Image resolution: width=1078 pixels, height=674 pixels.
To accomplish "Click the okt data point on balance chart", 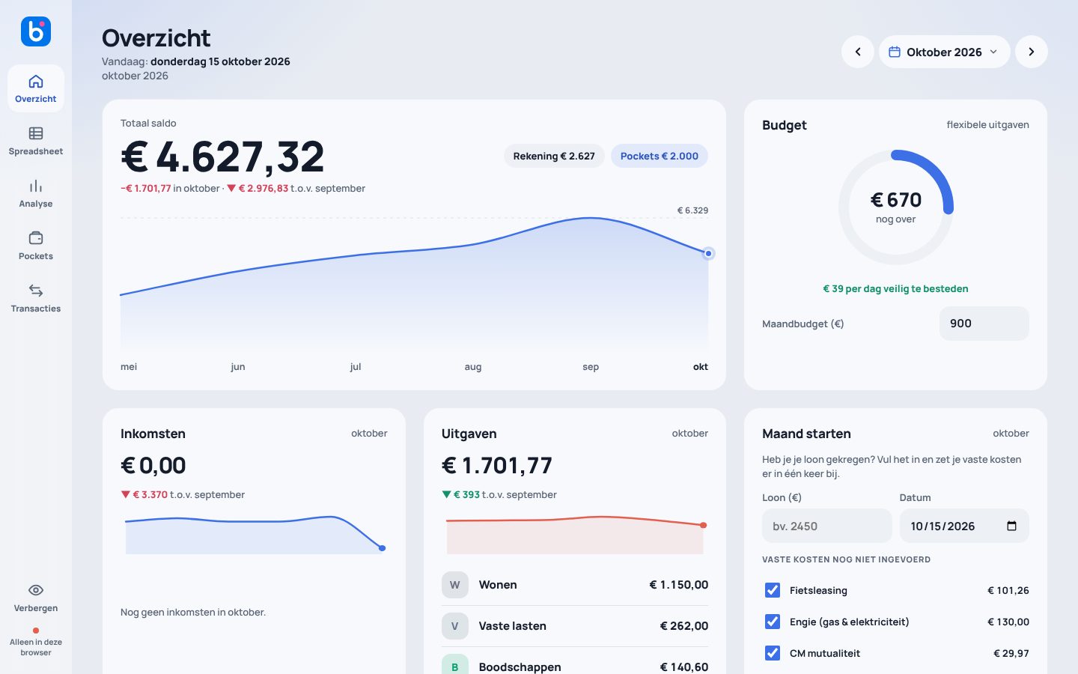I will coord(708,253).
